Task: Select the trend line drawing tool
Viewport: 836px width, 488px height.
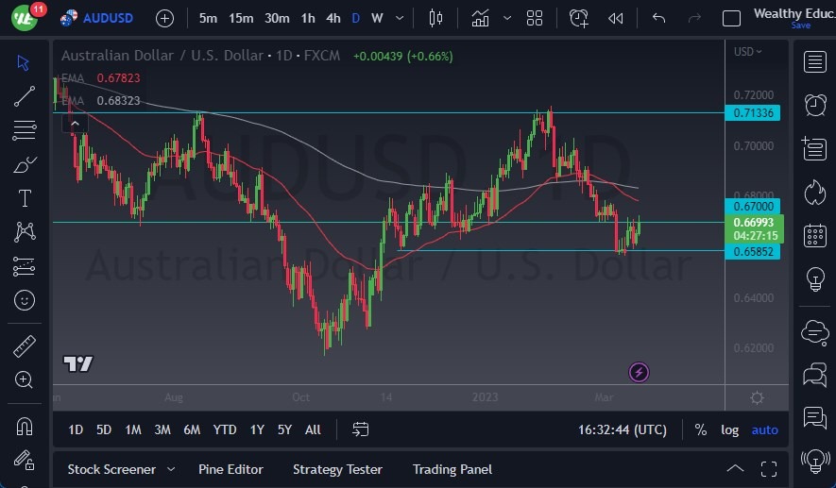Action: click(25, 95)
